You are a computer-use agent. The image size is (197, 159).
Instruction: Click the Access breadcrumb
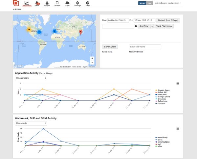pos(18,9)
